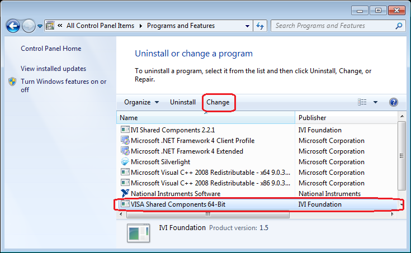Select IVI Shared Components 2.2.1
Image resolution: width=411 pixels, height=253 pixels.
click(x=173, y=130)
